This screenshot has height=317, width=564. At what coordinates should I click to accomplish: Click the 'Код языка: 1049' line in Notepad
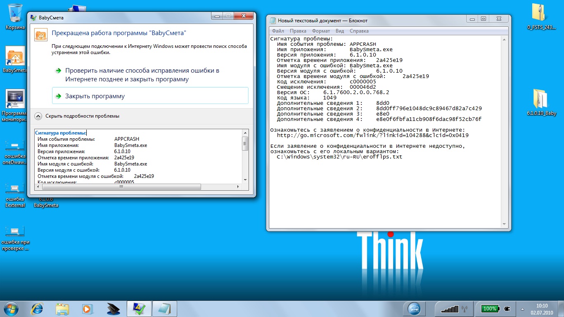(x=306, y=98)
